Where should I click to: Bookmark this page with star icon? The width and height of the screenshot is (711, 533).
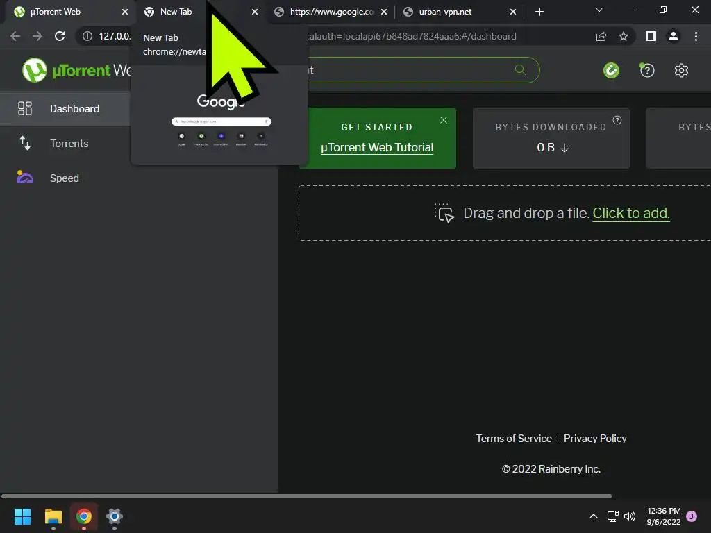click(x=624, y=36)
